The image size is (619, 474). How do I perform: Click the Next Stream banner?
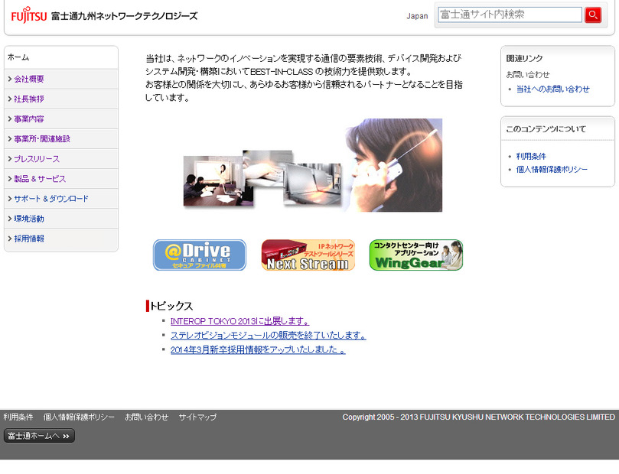coord(308,255)
